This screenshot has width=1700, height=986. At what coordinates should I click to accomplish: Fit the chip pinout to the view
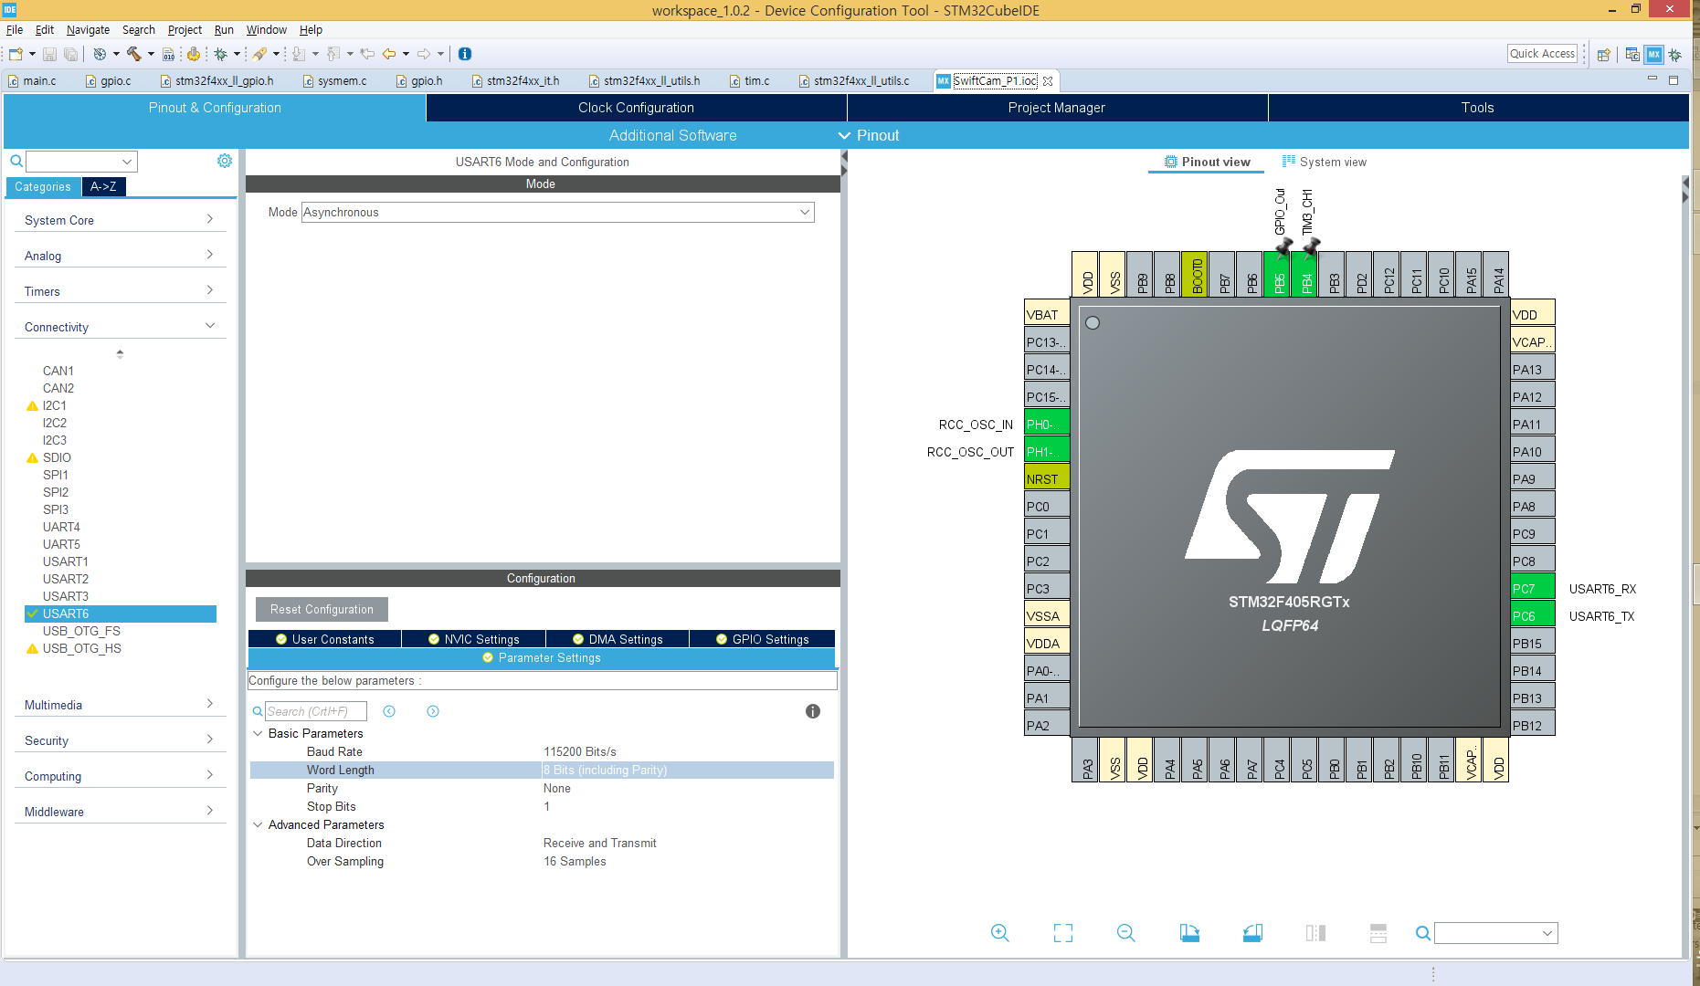tap(1063, 933)
